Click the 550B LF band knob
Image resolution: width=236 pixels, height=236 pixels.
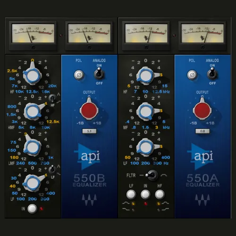32,183
